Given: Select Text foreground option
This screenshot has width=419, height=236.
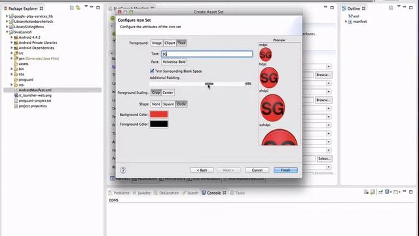Looking at the screenshot, I should click(x=181, y=43).
